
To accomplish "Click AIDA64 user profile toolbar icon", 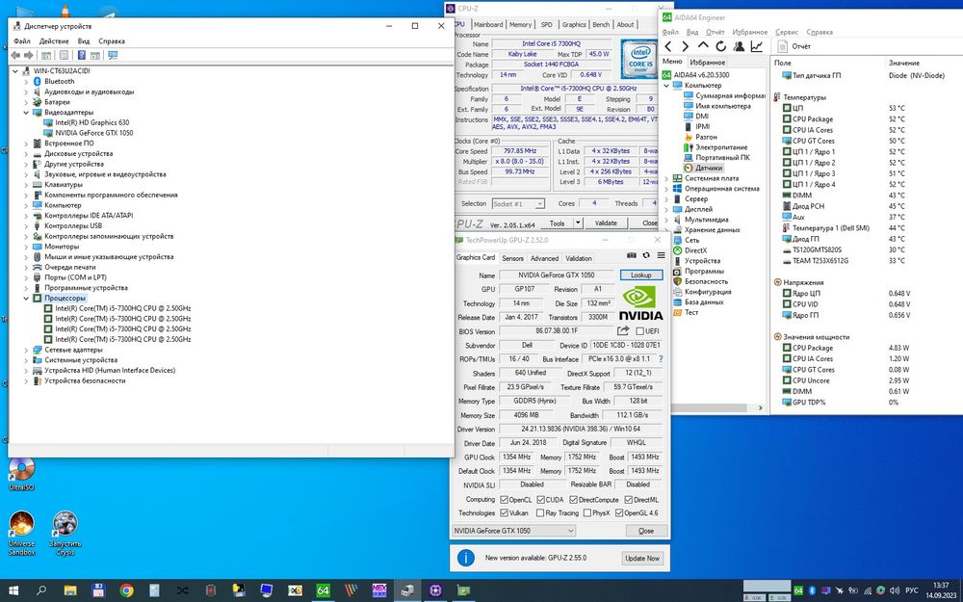I will [739, 46].
